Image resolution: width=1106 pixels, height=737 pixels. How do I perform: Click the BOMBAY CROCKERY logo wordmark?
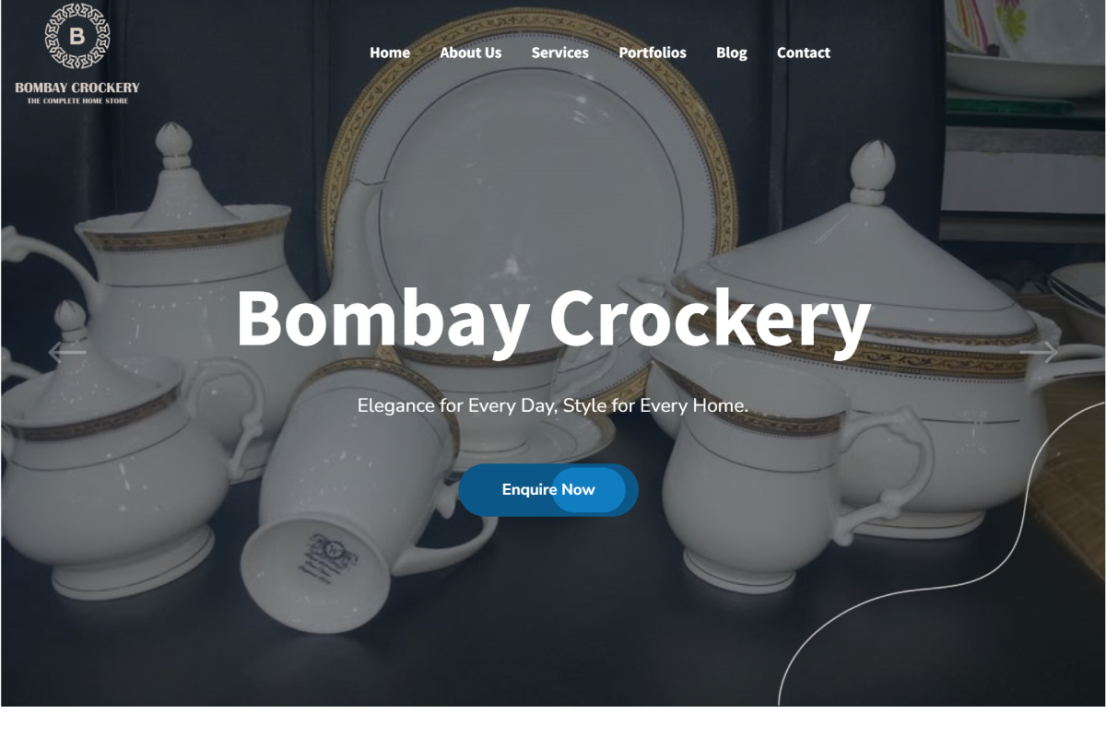pos(77,88)
